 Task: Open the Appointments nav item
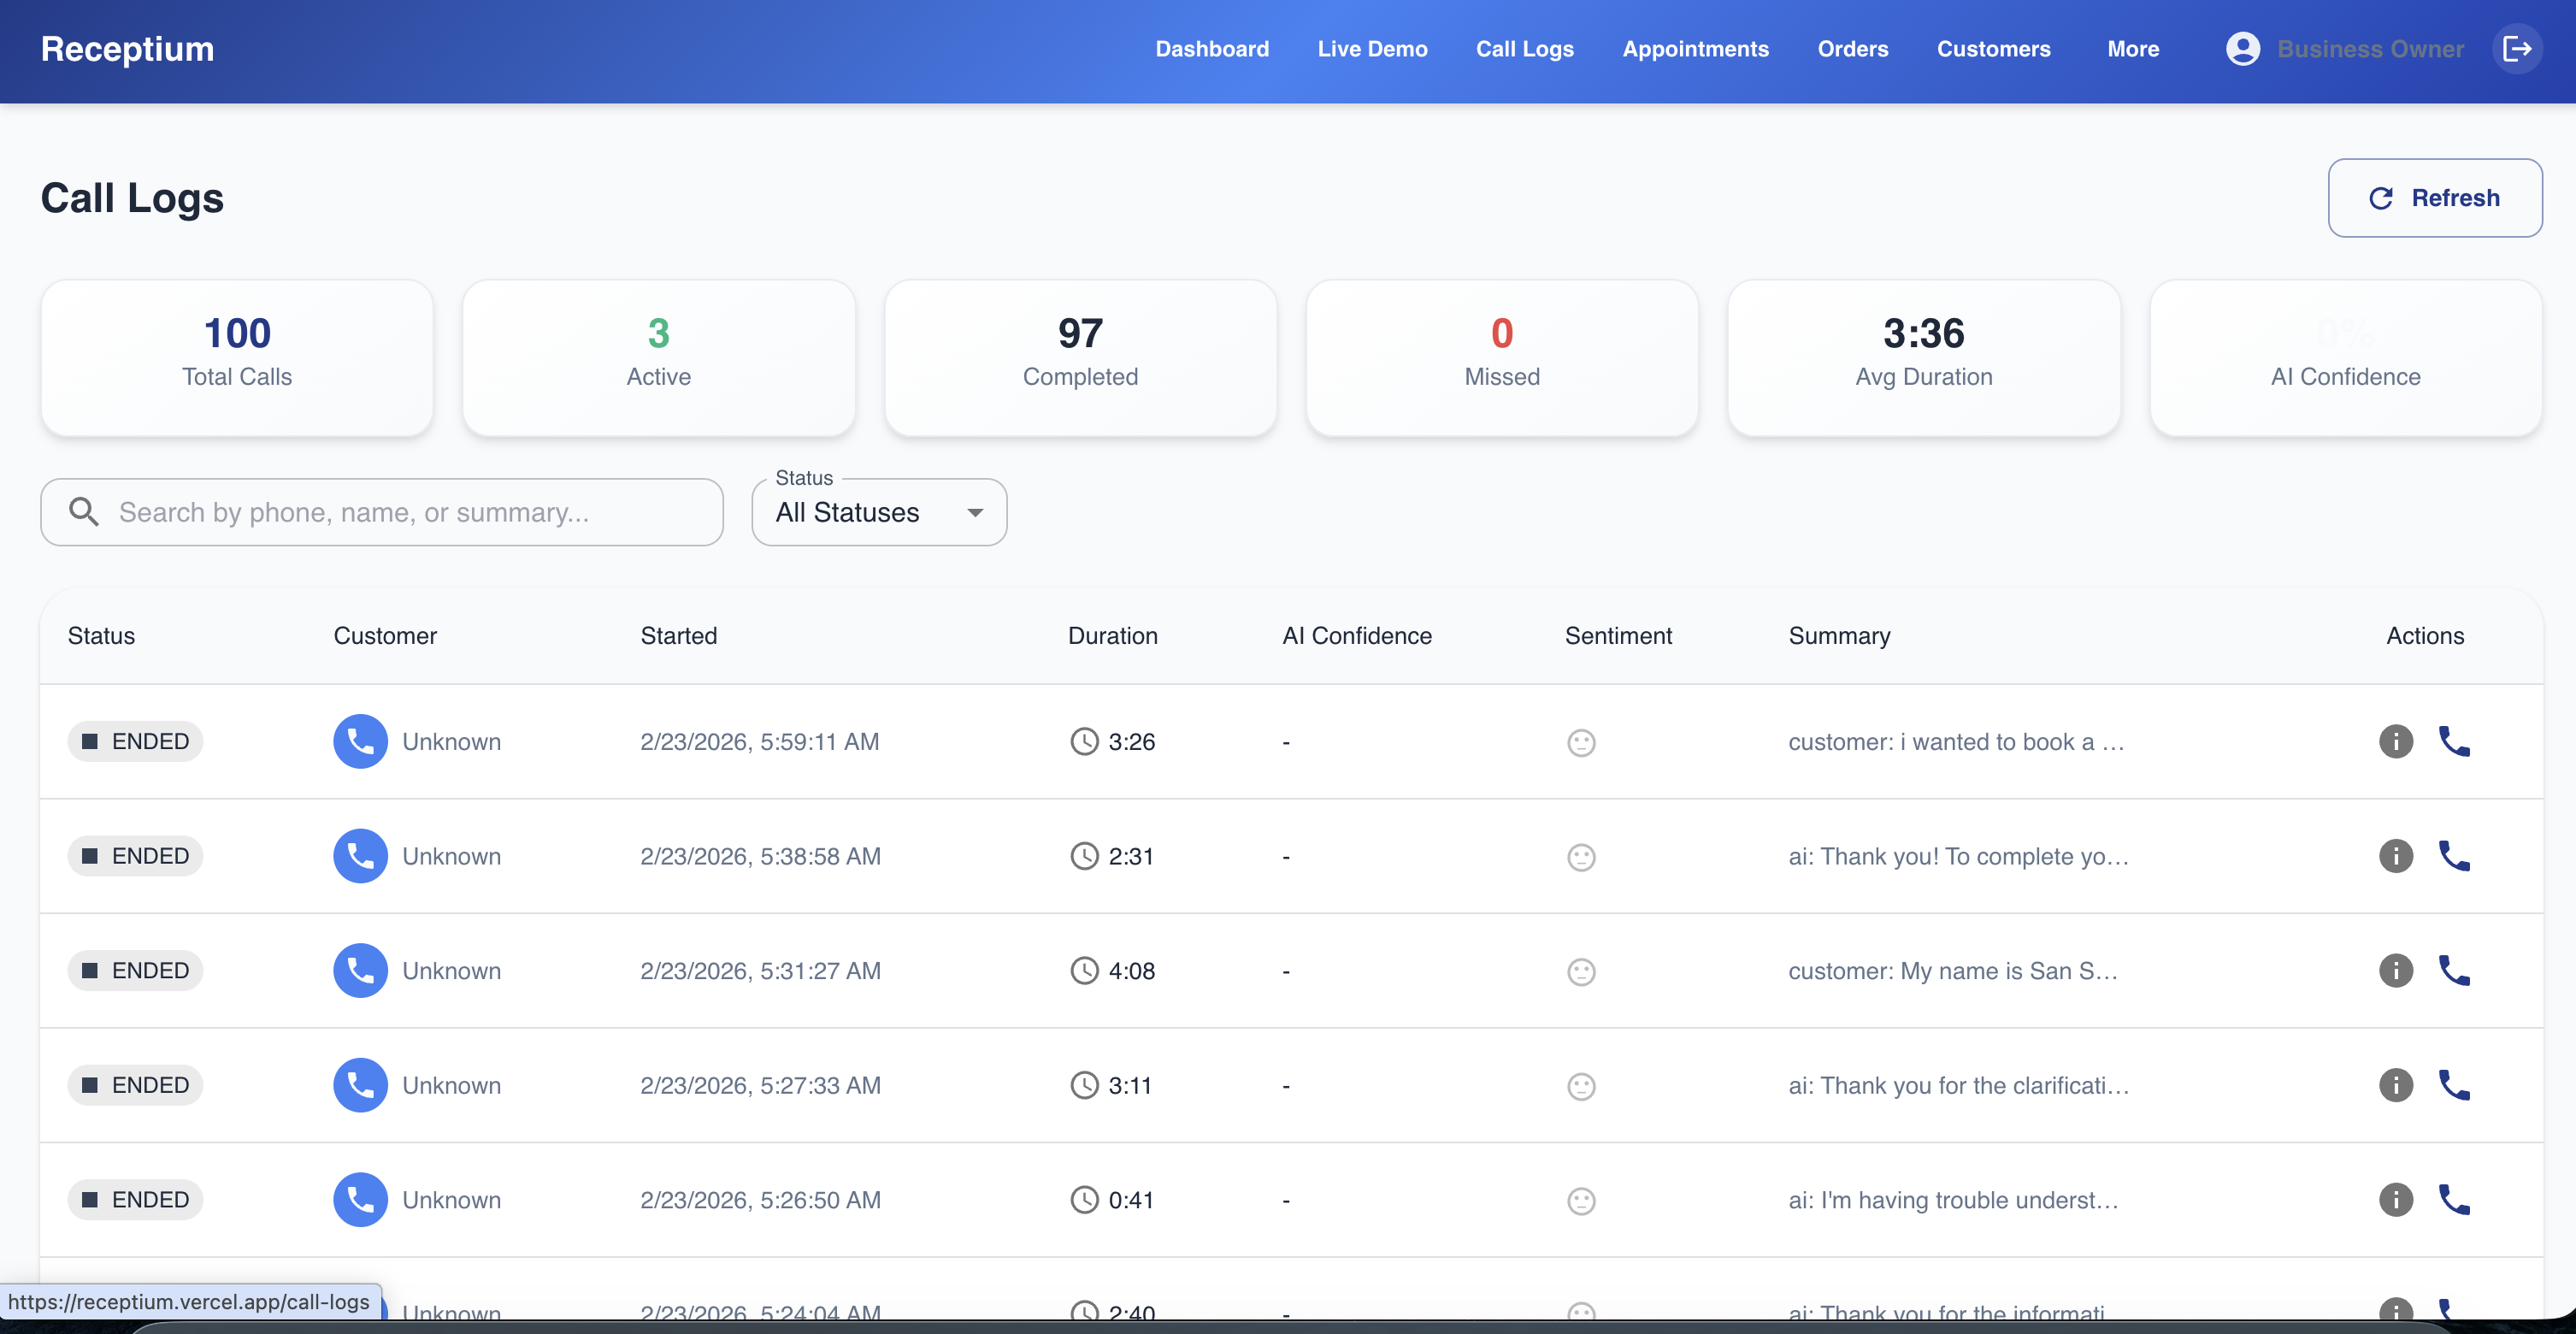tap(1695, 49)
